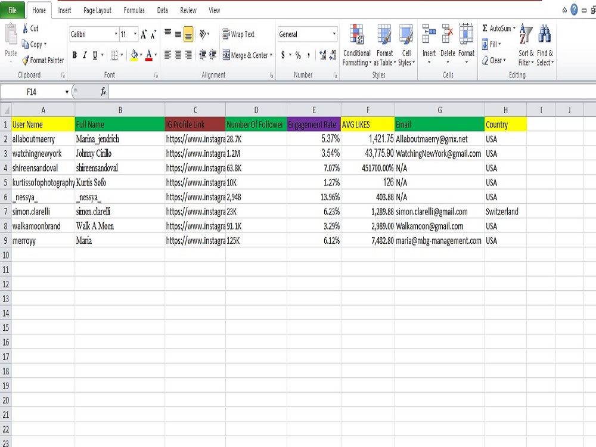Click the Select All corner button
The height and width of the screenshot is (447, 596).
[5, 110]
